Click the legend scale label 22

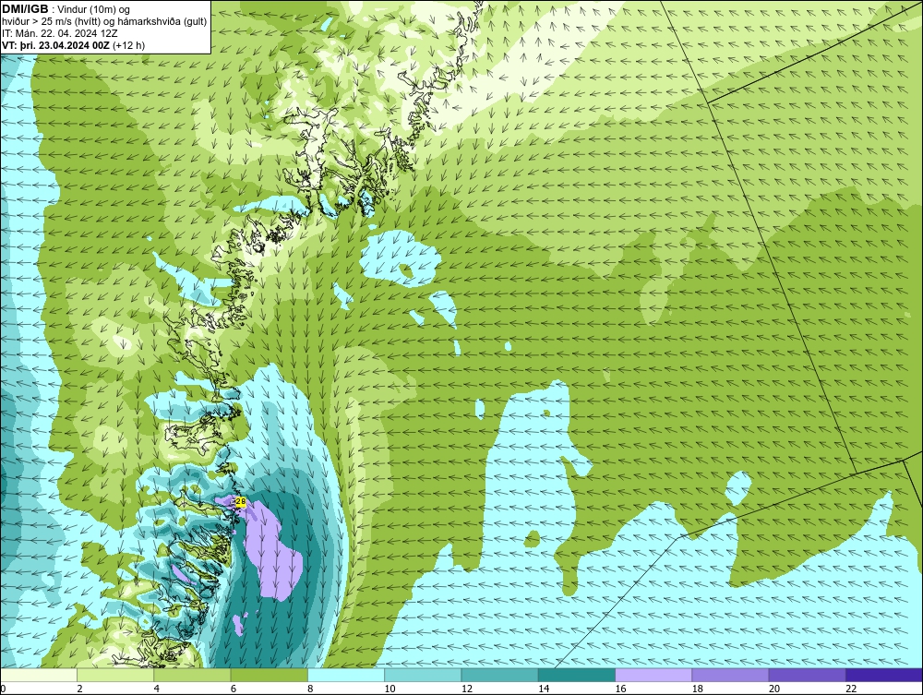[x=851, y=689]
